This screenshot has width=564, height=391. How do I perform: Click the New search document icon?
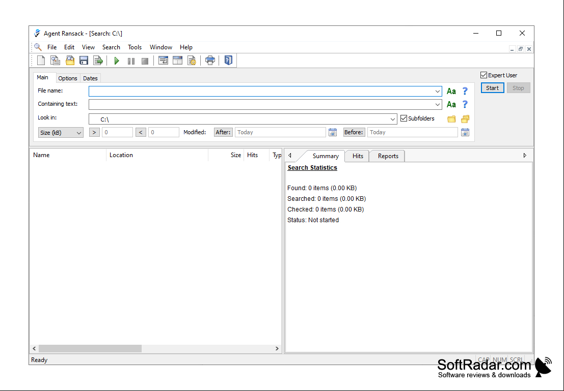[41, 61]
